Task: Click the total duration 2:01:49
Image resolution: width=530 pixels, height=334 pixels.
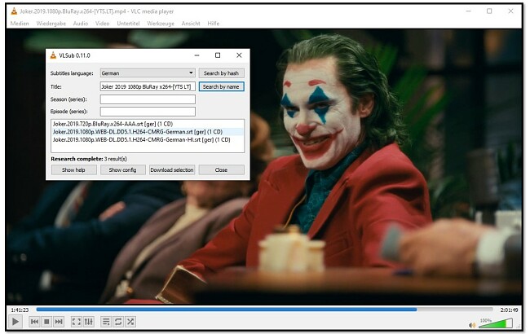Action: click(x=509, y=310)
